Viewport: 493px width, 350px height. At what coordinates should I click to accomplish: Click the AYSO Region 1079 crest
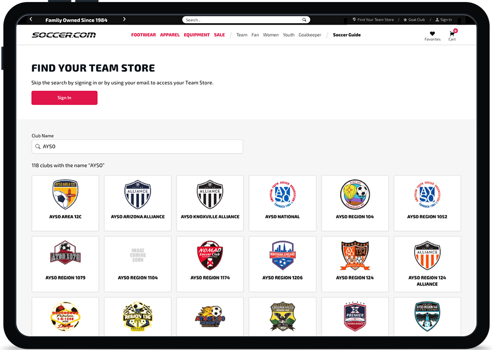[x=66, y=253]
